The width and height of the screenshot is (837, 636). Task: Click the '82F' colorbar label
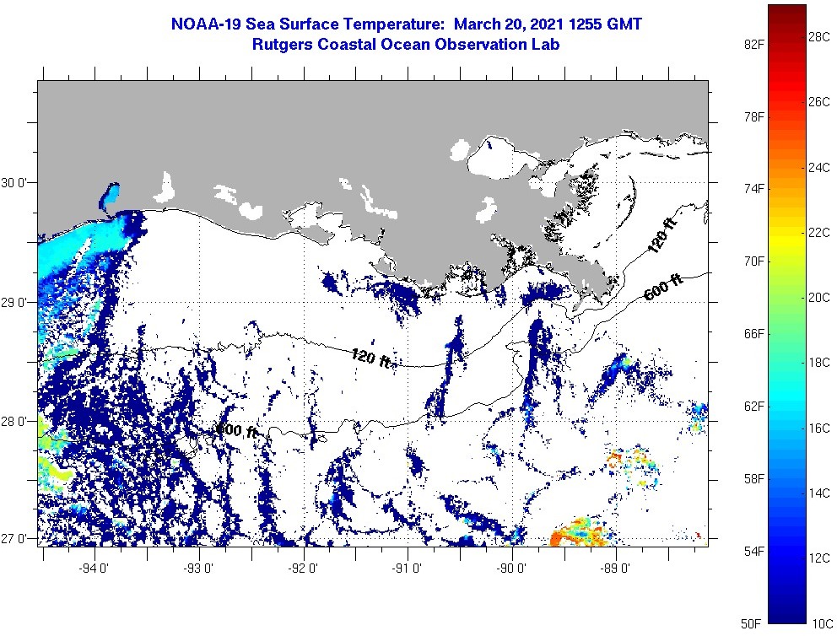[753, 45]
